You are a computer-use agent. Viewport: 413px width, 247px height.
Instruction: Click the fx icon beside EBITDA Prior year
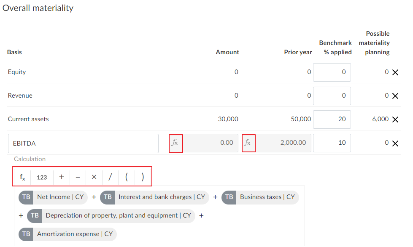[x=248, y=143]
